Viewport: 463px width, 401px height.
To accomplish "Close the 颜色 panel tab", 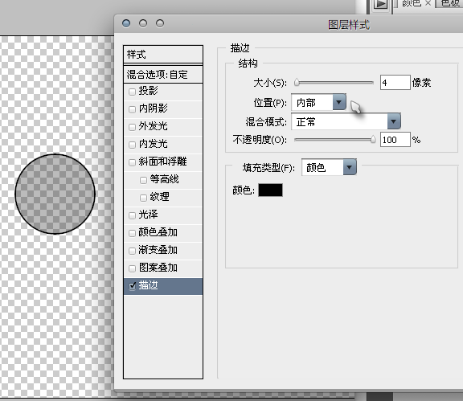I will 428,3.
